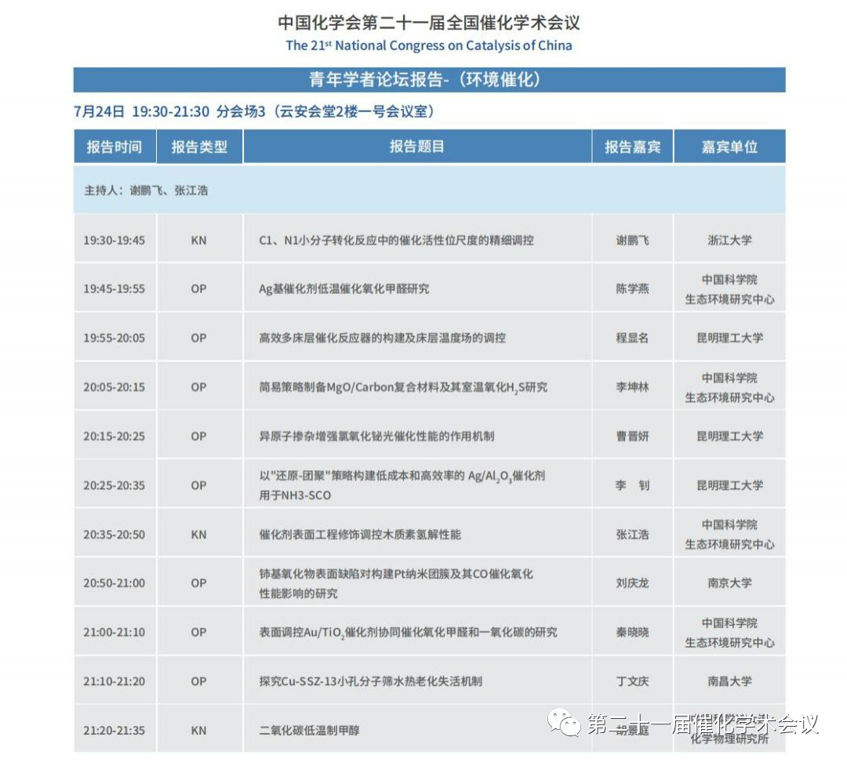Screen dimensions: 847x762
Task: Click the time cell "21:10-21:20"
Action: 114,681
